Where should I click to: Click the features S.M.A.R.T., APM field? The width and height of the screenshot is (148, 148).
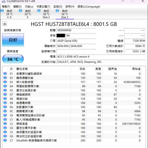[x=101, y=62]
